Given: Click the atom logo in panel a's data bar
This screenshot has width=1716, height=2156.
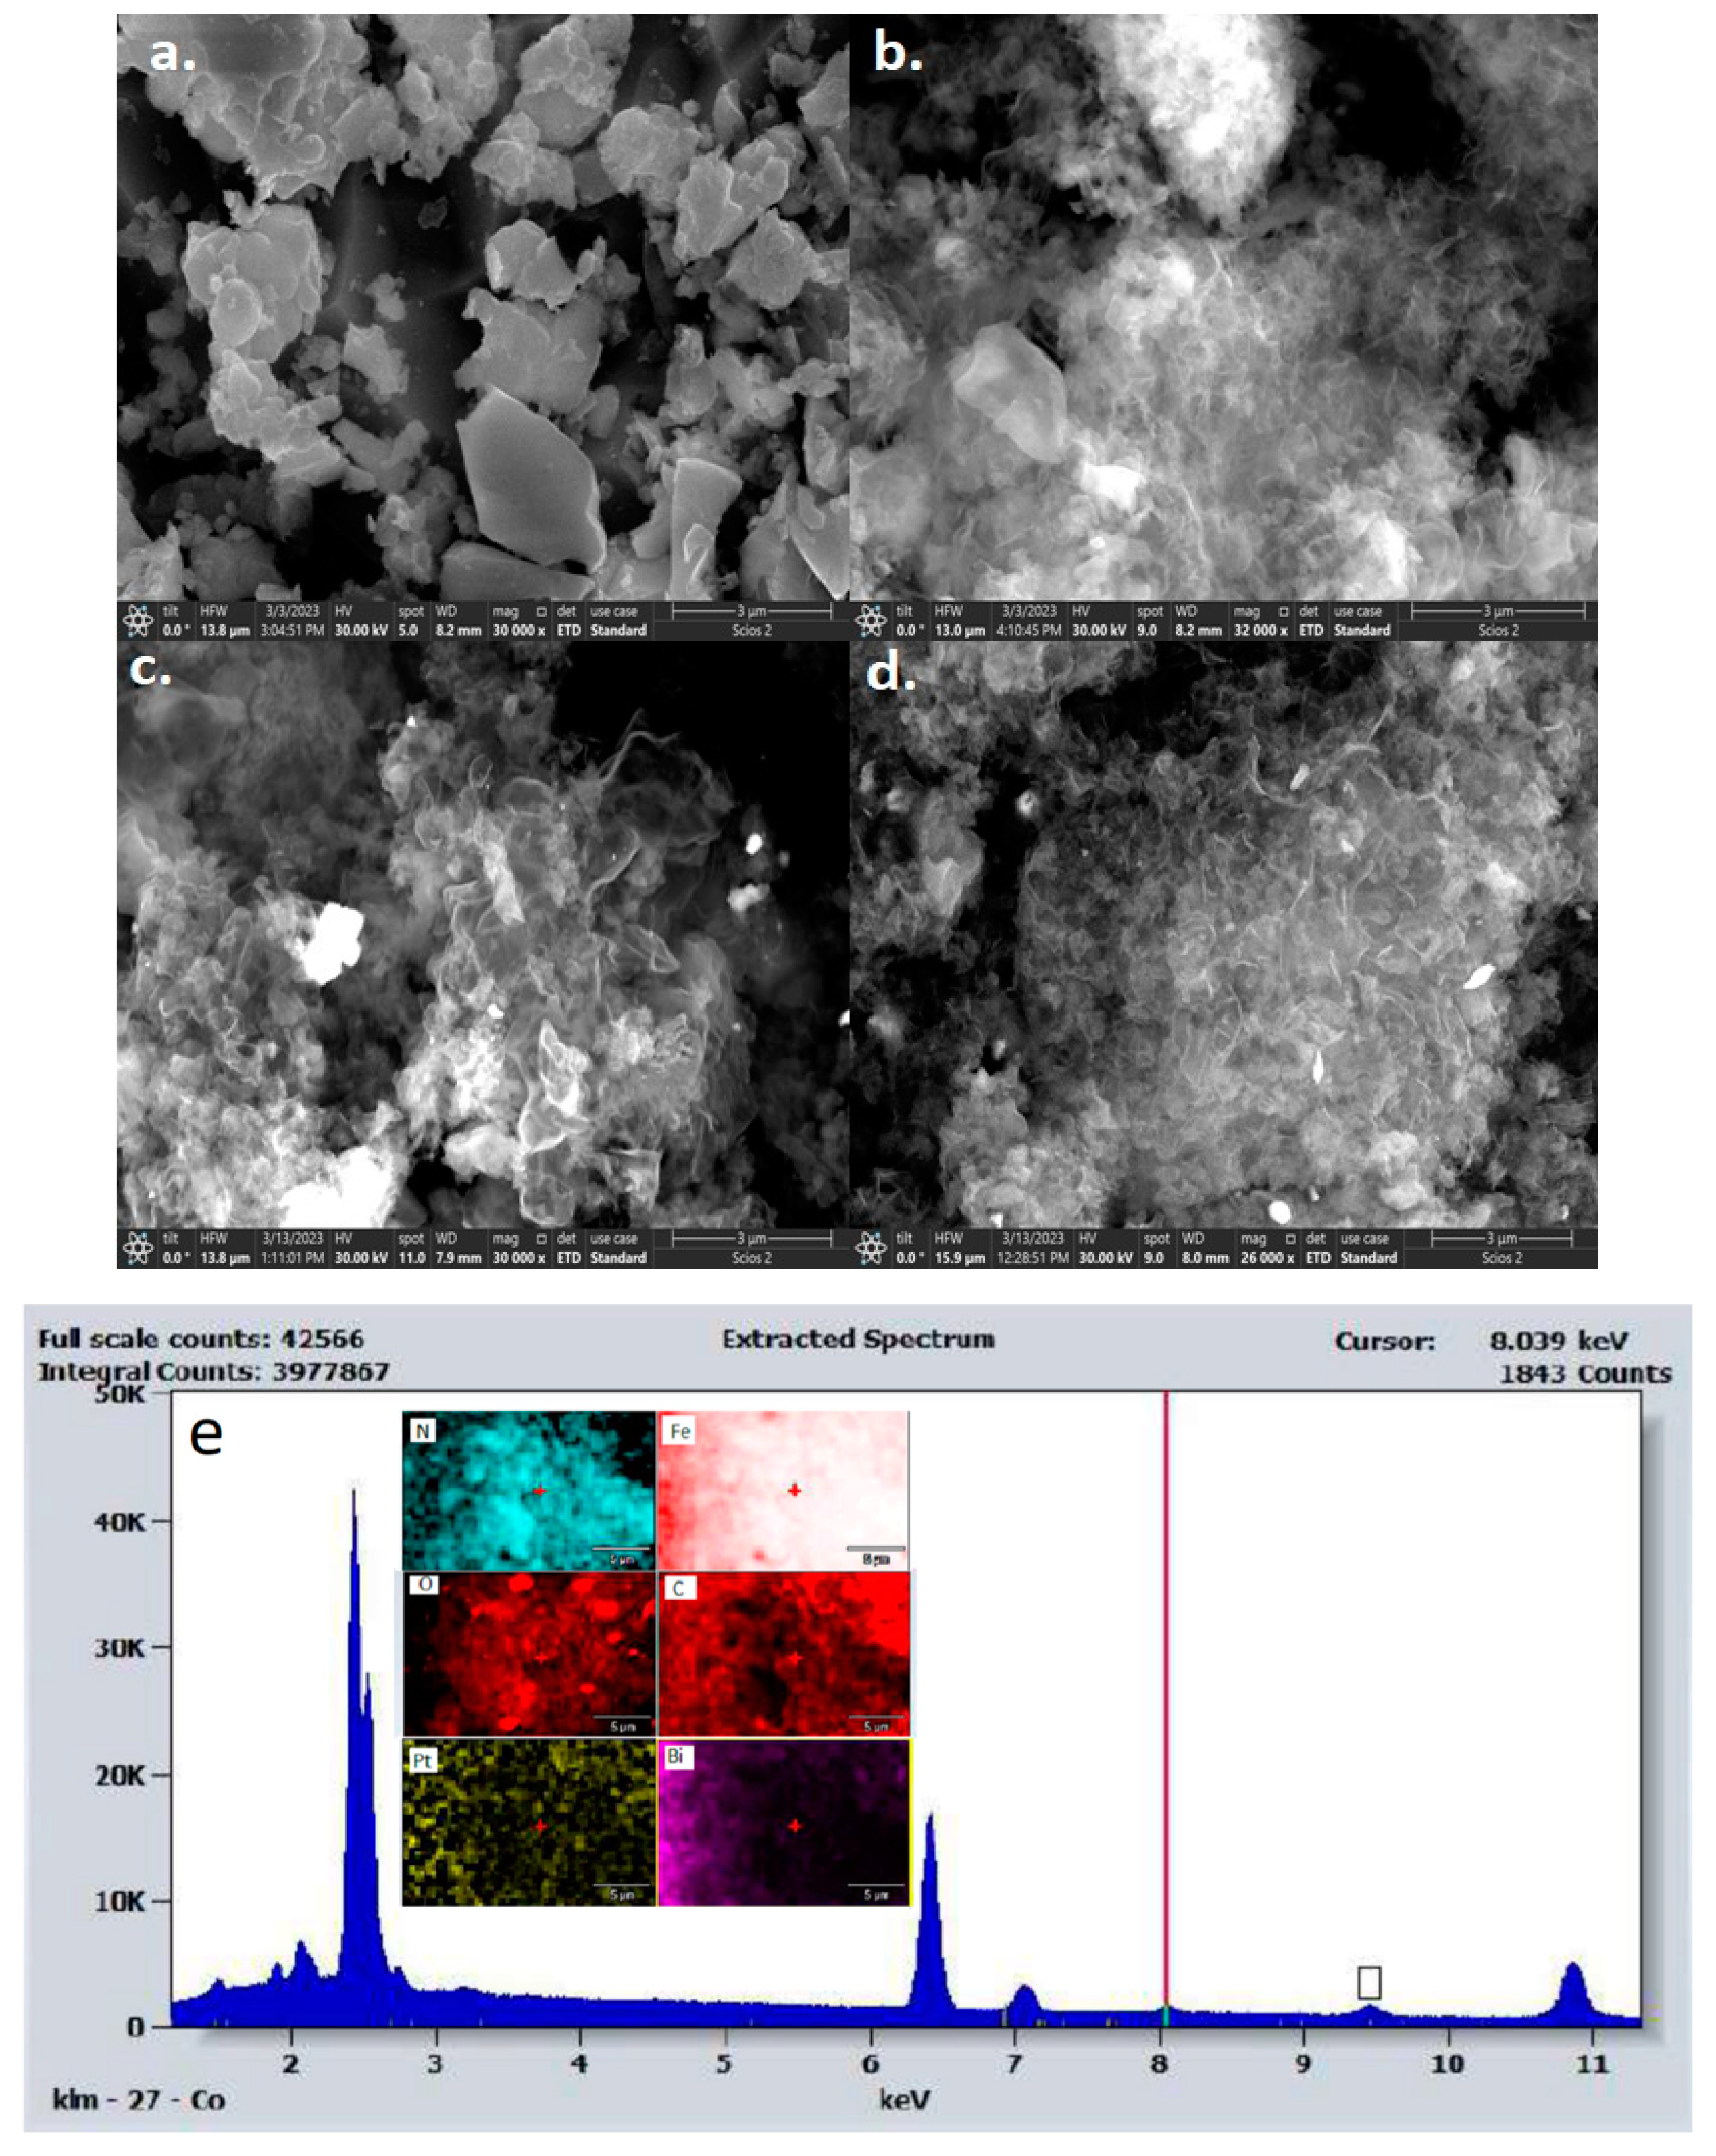Looking at the screenshot, I should [138, 621].
